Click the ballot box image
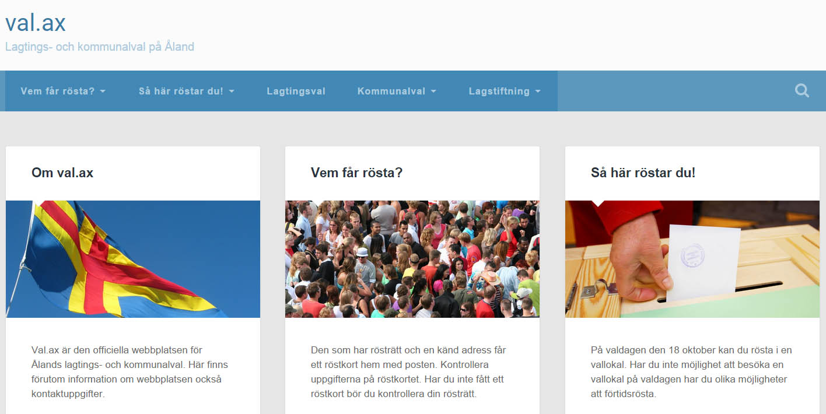Image resolution: width=826 pixels, height=414 pixels. click(692, 259)
